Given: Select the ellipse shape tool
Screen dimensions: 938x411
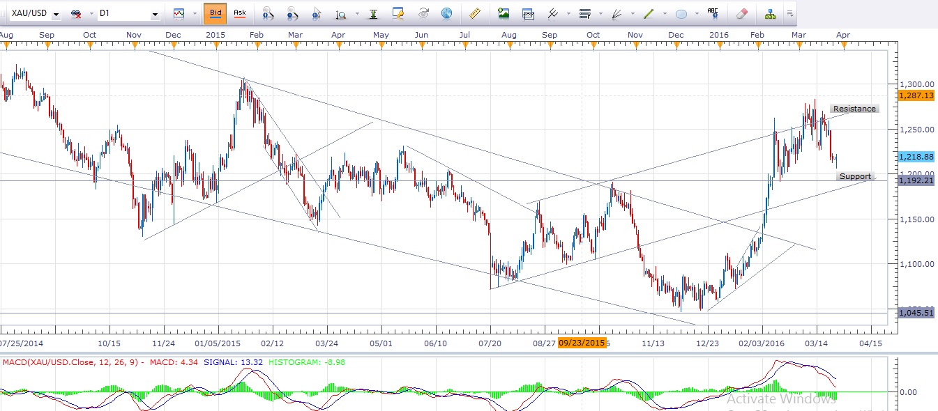Looking at the screenshot, I should [681, 13].
